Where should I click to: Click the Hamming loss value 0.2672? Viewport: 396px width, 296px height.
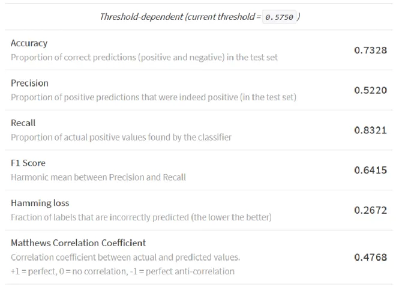pyautogui.click(x=370, y=210)
